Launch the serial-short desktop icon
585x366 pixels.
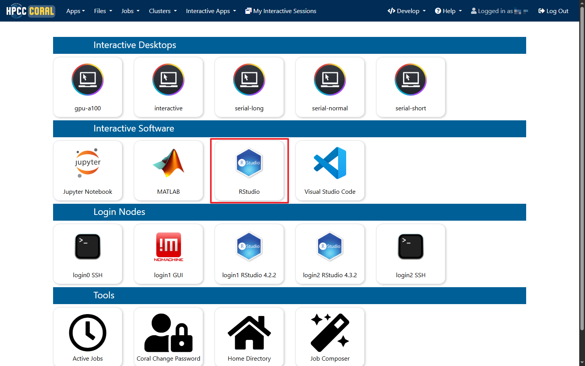pos(411,80)
